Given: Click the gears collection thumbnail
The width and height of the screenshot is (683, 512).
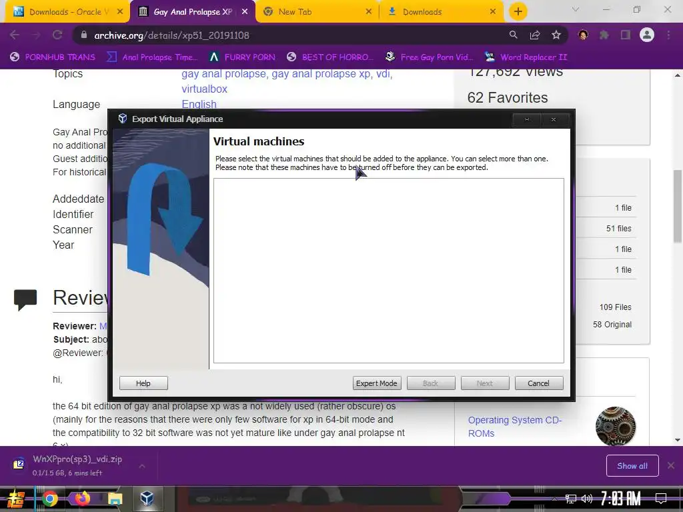Looking at the screenshot, I should point(616,426).
